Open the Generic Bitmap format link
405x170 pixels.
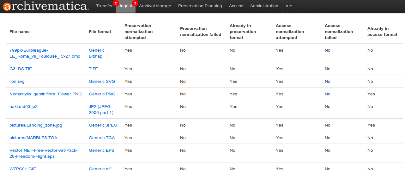point(96,53)
